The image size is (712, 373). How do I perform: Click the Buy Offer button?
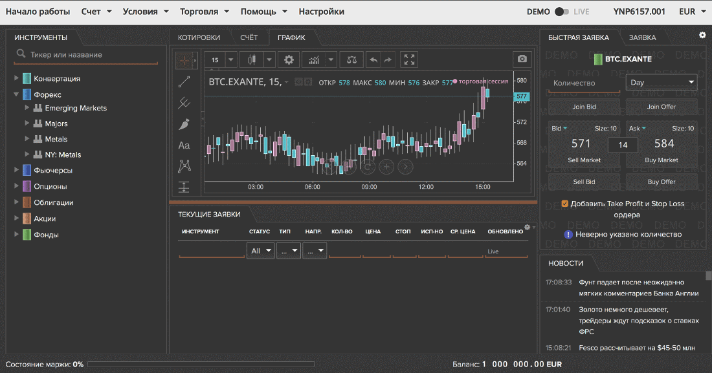pos(662,182)
